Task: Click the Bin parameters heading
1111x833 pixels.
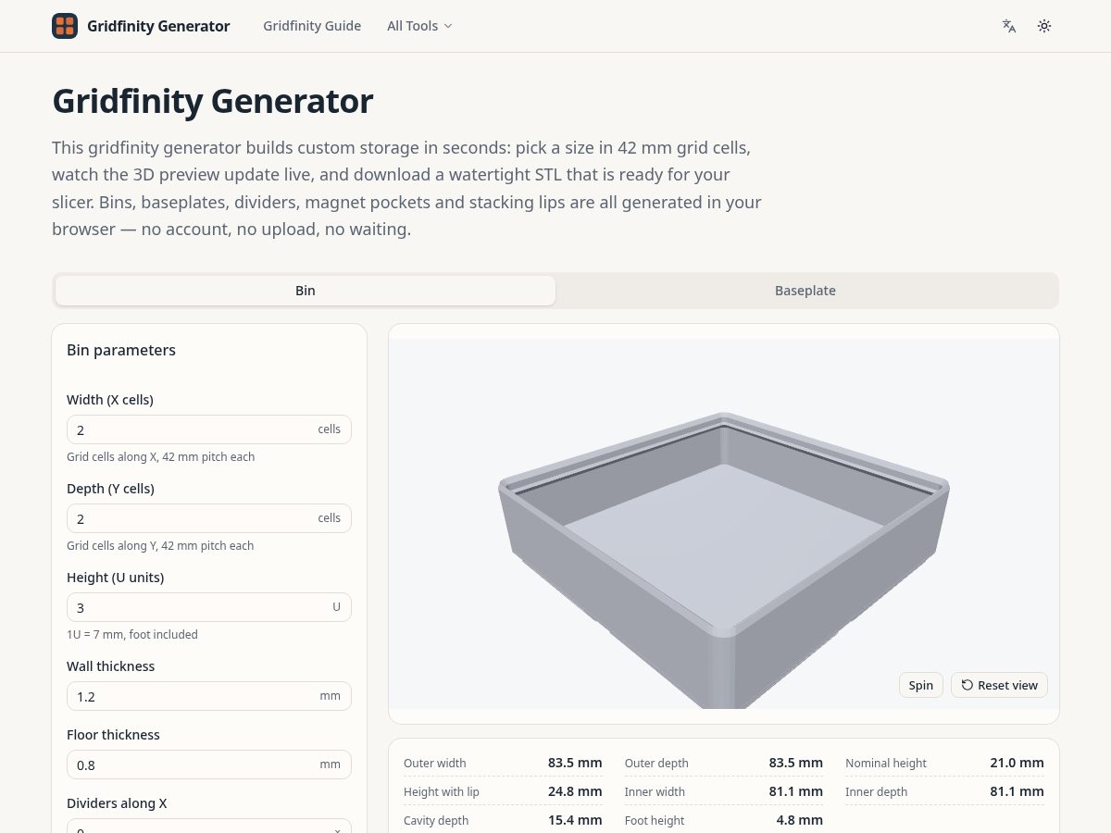Action: coord(121,350)
